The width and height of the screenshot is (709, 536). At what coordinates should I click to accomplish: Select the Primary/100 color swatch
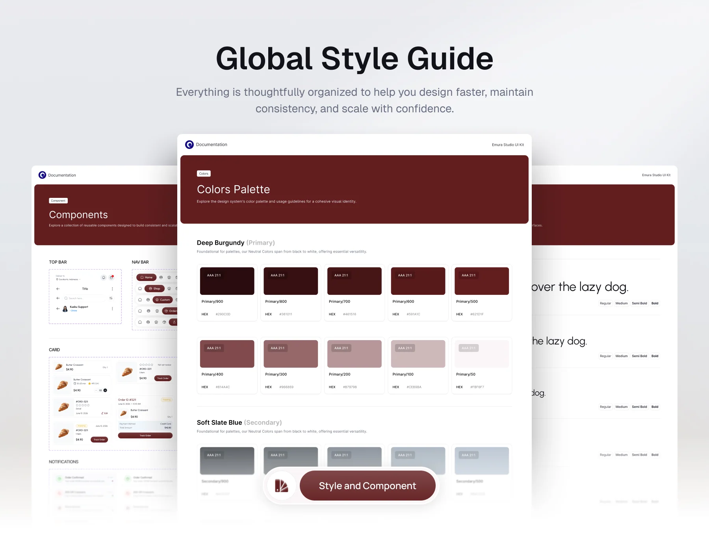click(x=418, y=354)
